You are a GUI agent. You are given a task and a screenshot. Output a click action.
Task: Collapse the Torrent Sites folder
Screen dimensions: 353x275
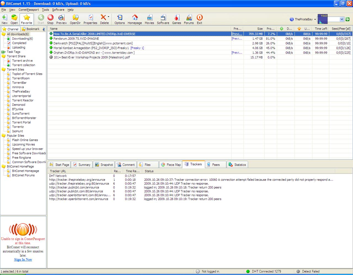pyautogui.click(x=4, y=69)
